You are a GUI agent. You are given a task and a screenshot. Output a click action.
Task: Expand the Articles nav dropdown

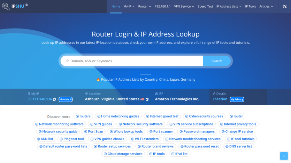tap(266, 7)
